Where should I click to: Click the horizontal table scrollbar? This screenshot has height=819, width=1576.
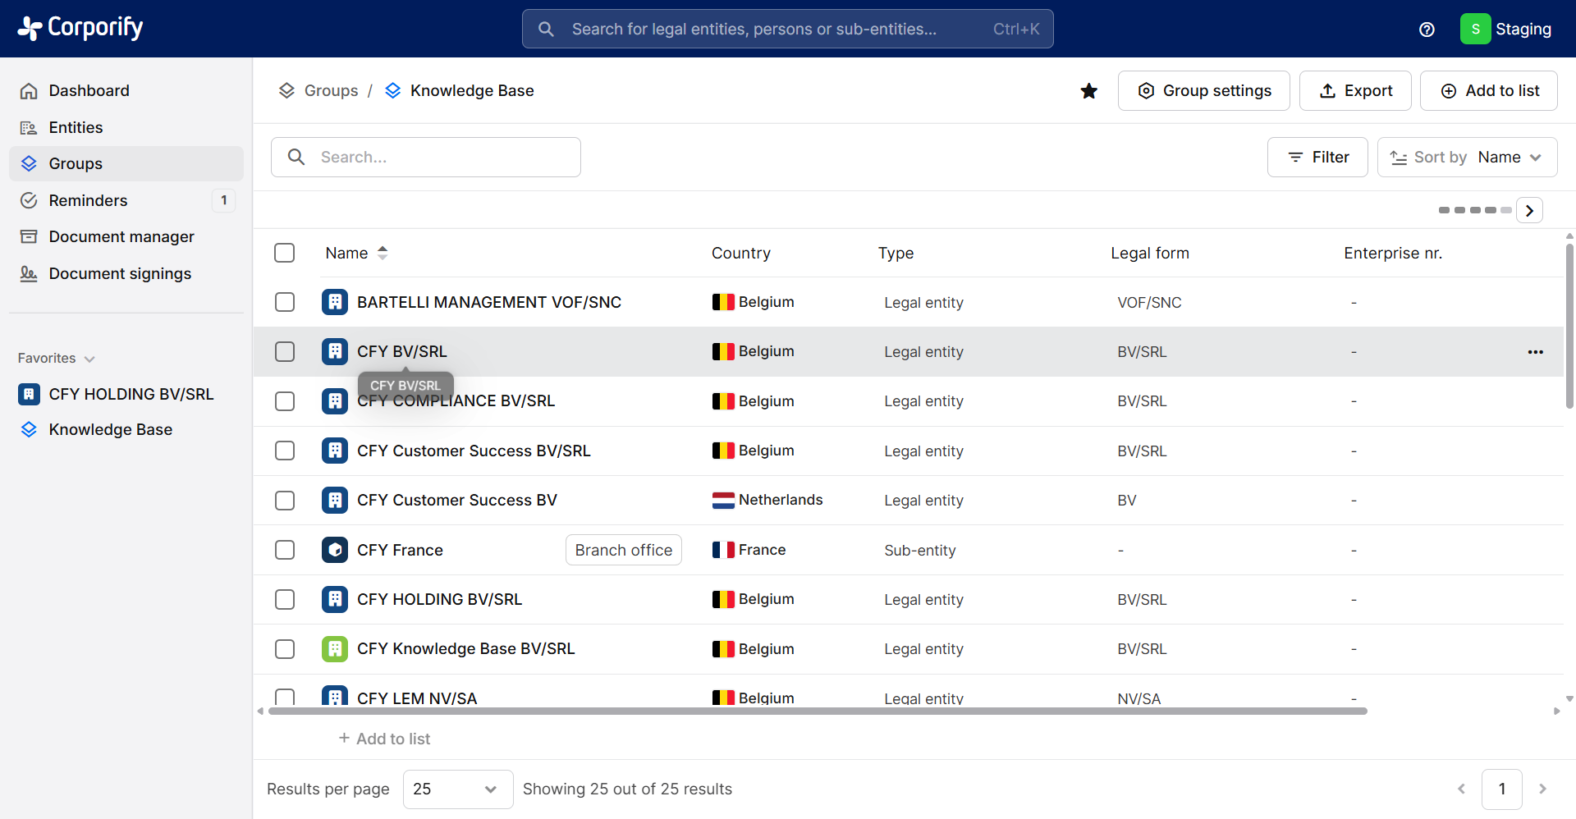coord(818,711)
